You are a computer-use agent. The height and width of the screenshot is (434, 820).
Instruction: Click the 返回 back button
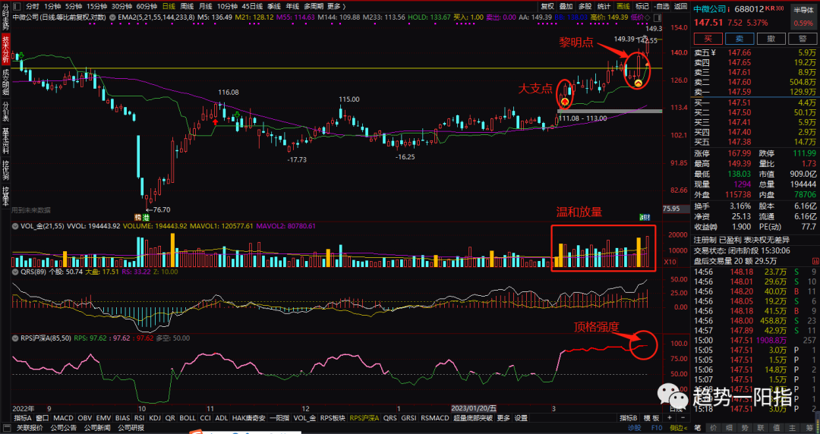pyautogui.click(x=680, y=6)
